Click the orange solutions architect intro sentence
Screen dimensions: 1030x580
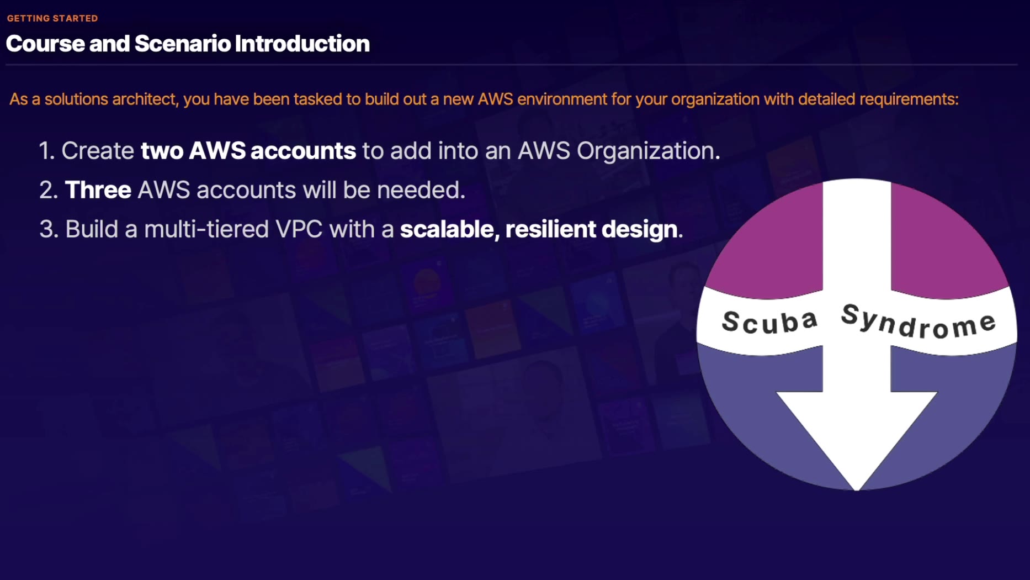pos(484,99)
